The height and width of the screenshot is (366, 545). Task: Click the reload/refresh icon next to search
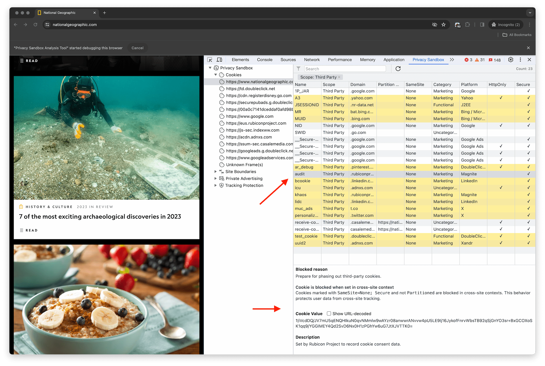(398, 69)
